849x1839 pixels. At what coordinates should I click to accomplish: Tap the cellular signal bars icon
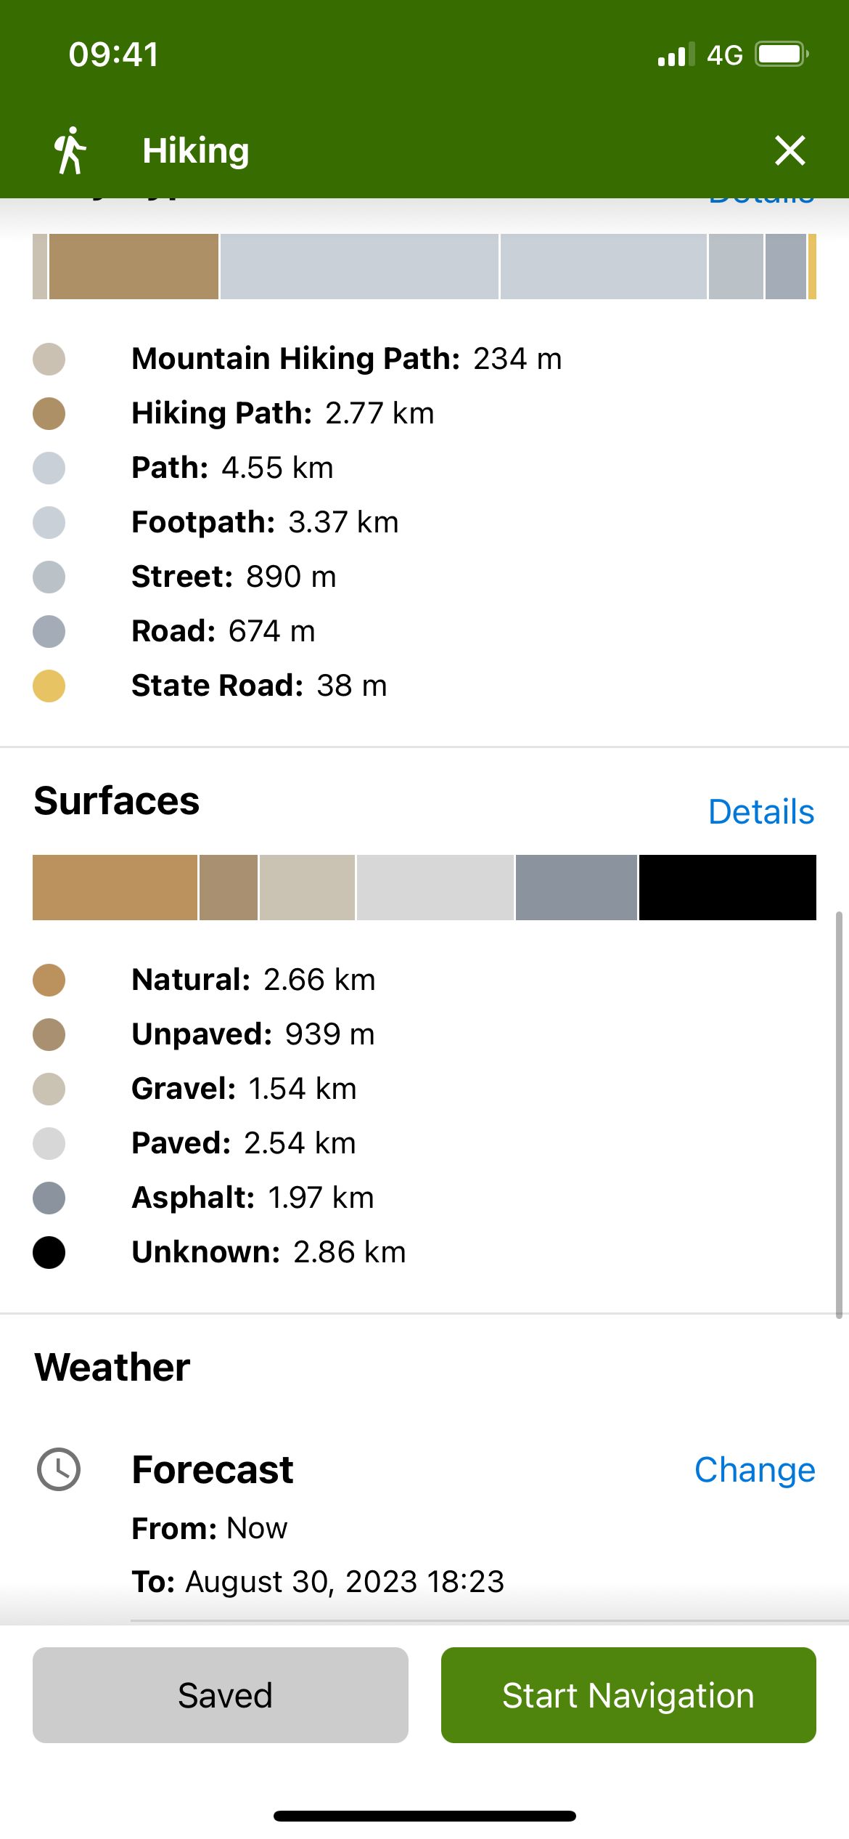(675, 55)
